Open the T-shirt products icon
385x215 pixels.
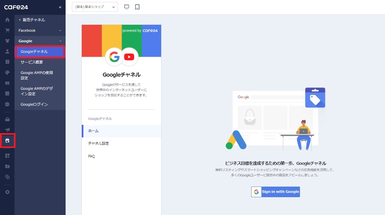pyautogui.click(x=7, y=41)
